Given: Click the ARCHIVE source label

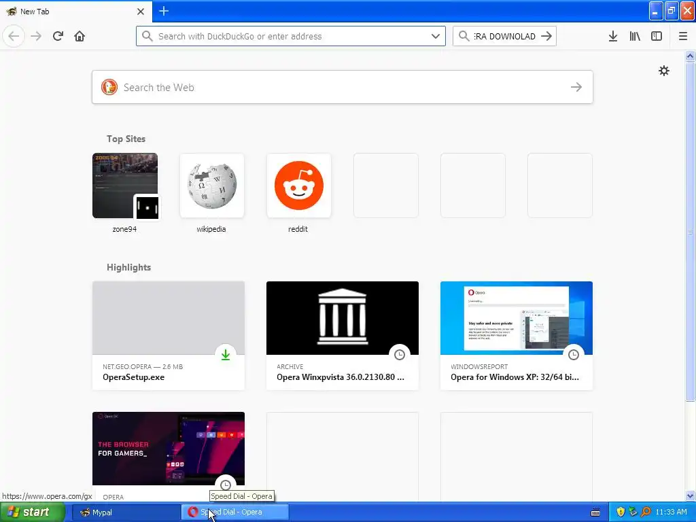Looking at the screenshot, I should [290, 366].
